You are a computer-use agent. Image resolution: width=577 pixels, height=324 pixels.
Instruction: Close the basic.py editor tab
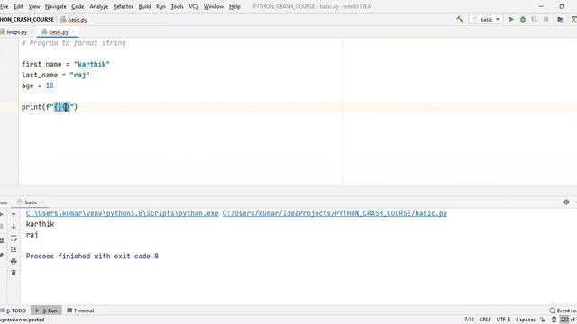pyautogui.click(x=73, y=32)
